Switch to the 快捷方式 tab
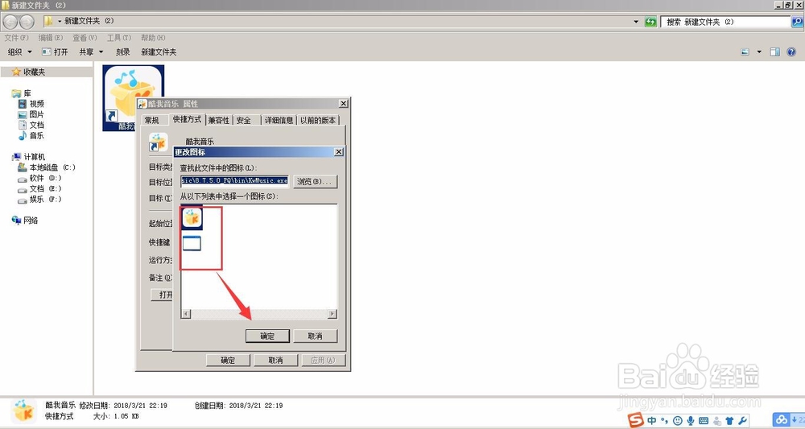Image resolution: width=805 pixels, height=429 pixels. pyautogui.click(x=187, y=120)
